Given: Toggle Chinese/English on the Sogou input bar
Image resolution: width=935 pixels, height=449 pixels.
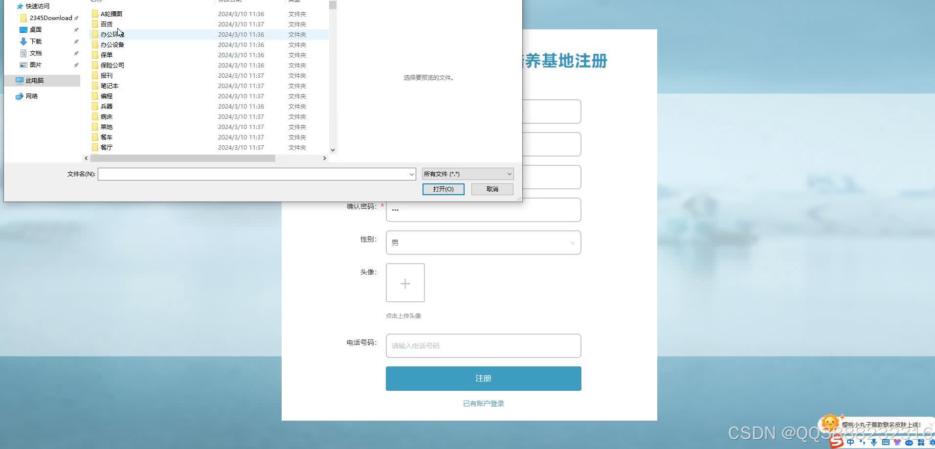Looking at the screenshot, I should coord(850,442).
